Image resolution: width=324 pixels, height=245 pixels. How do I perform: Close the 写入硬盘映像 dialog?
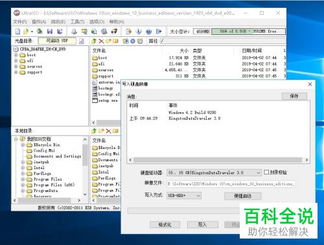click(310, 84)
